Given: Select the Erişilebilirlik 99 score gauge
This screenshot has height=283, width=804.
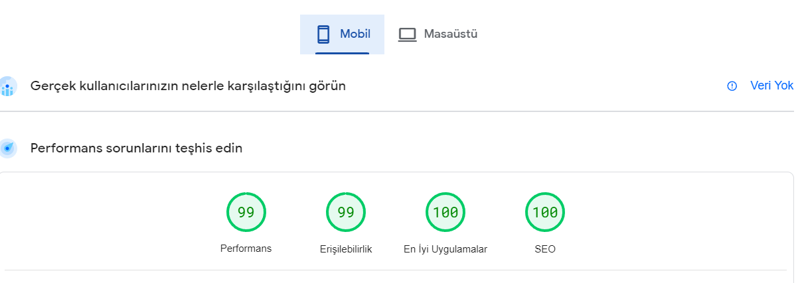Looking at the screenshot, I should coord(346,212).
